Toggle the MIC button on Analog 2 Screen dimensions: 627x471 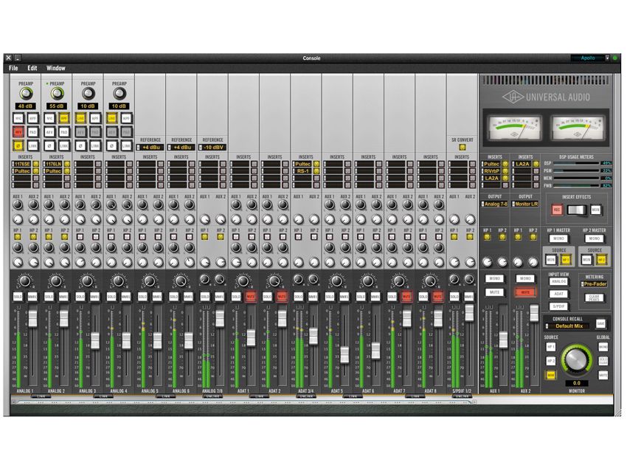[x=49, y=118]
